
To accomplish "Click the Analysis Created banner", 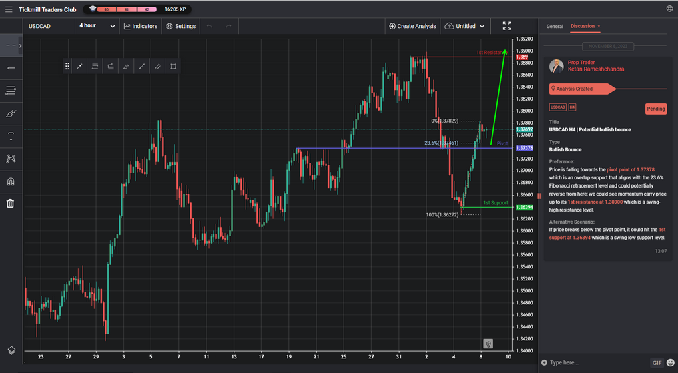I will (582, 89).
